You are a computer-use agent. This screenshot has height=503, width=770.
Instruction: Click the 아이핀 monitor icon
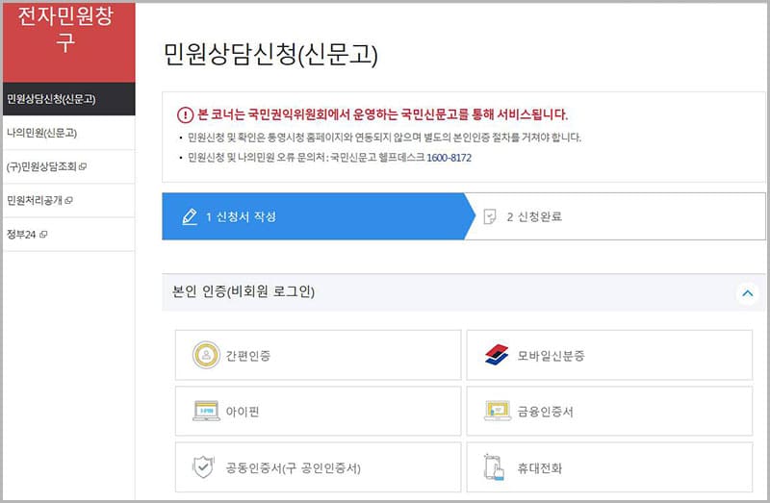[x=206, y=412]
